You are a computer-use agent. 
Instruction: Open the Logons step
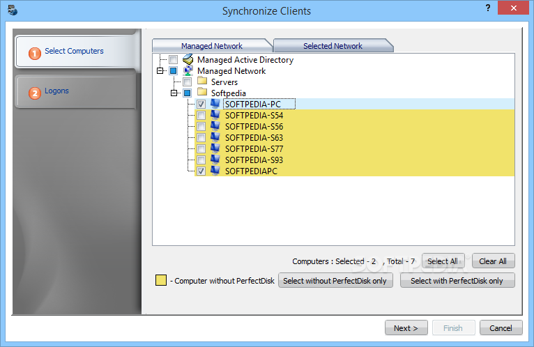click(x=75, y=91)
